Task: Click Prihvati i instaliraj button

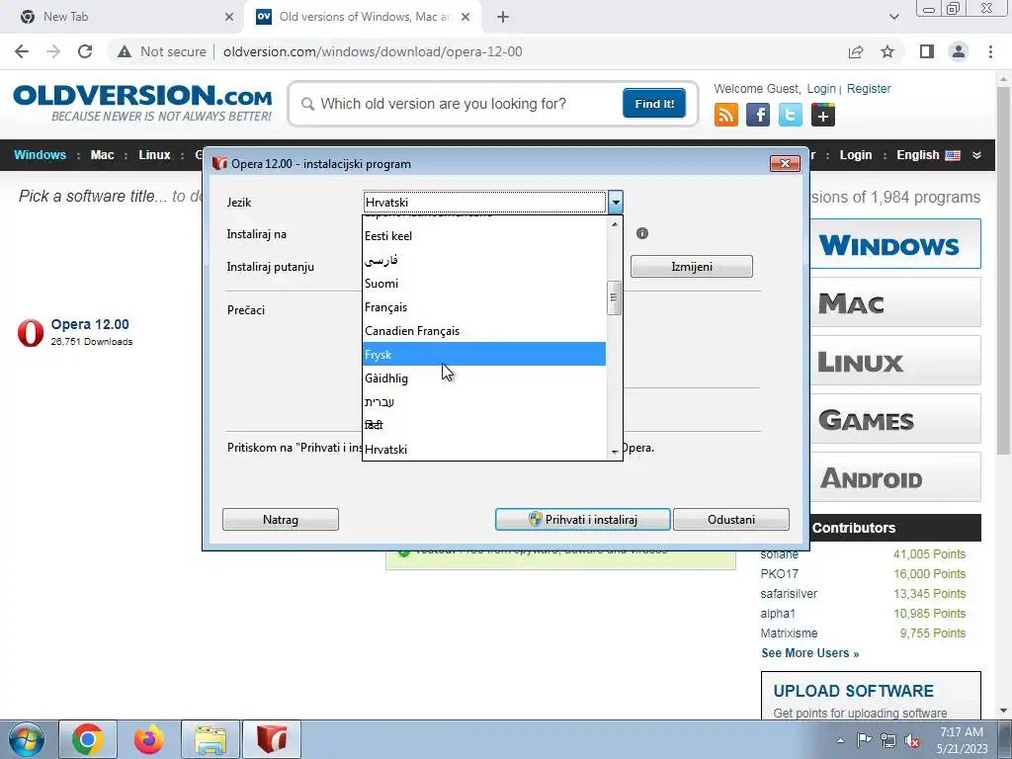Action: tap(583, 520)
